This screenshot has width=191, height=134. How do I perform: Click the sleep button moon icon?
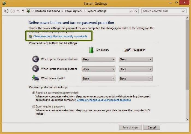(35, 69)
